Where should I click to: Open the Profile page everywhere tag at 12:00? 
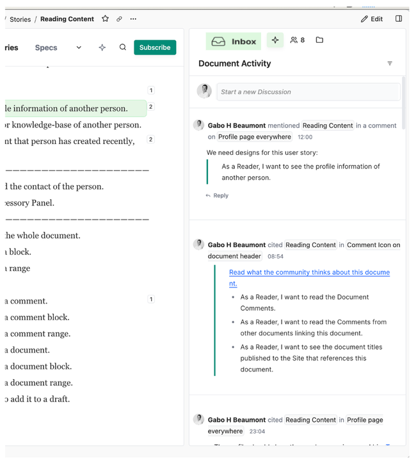pyautogui.click(x=255, y=137)
